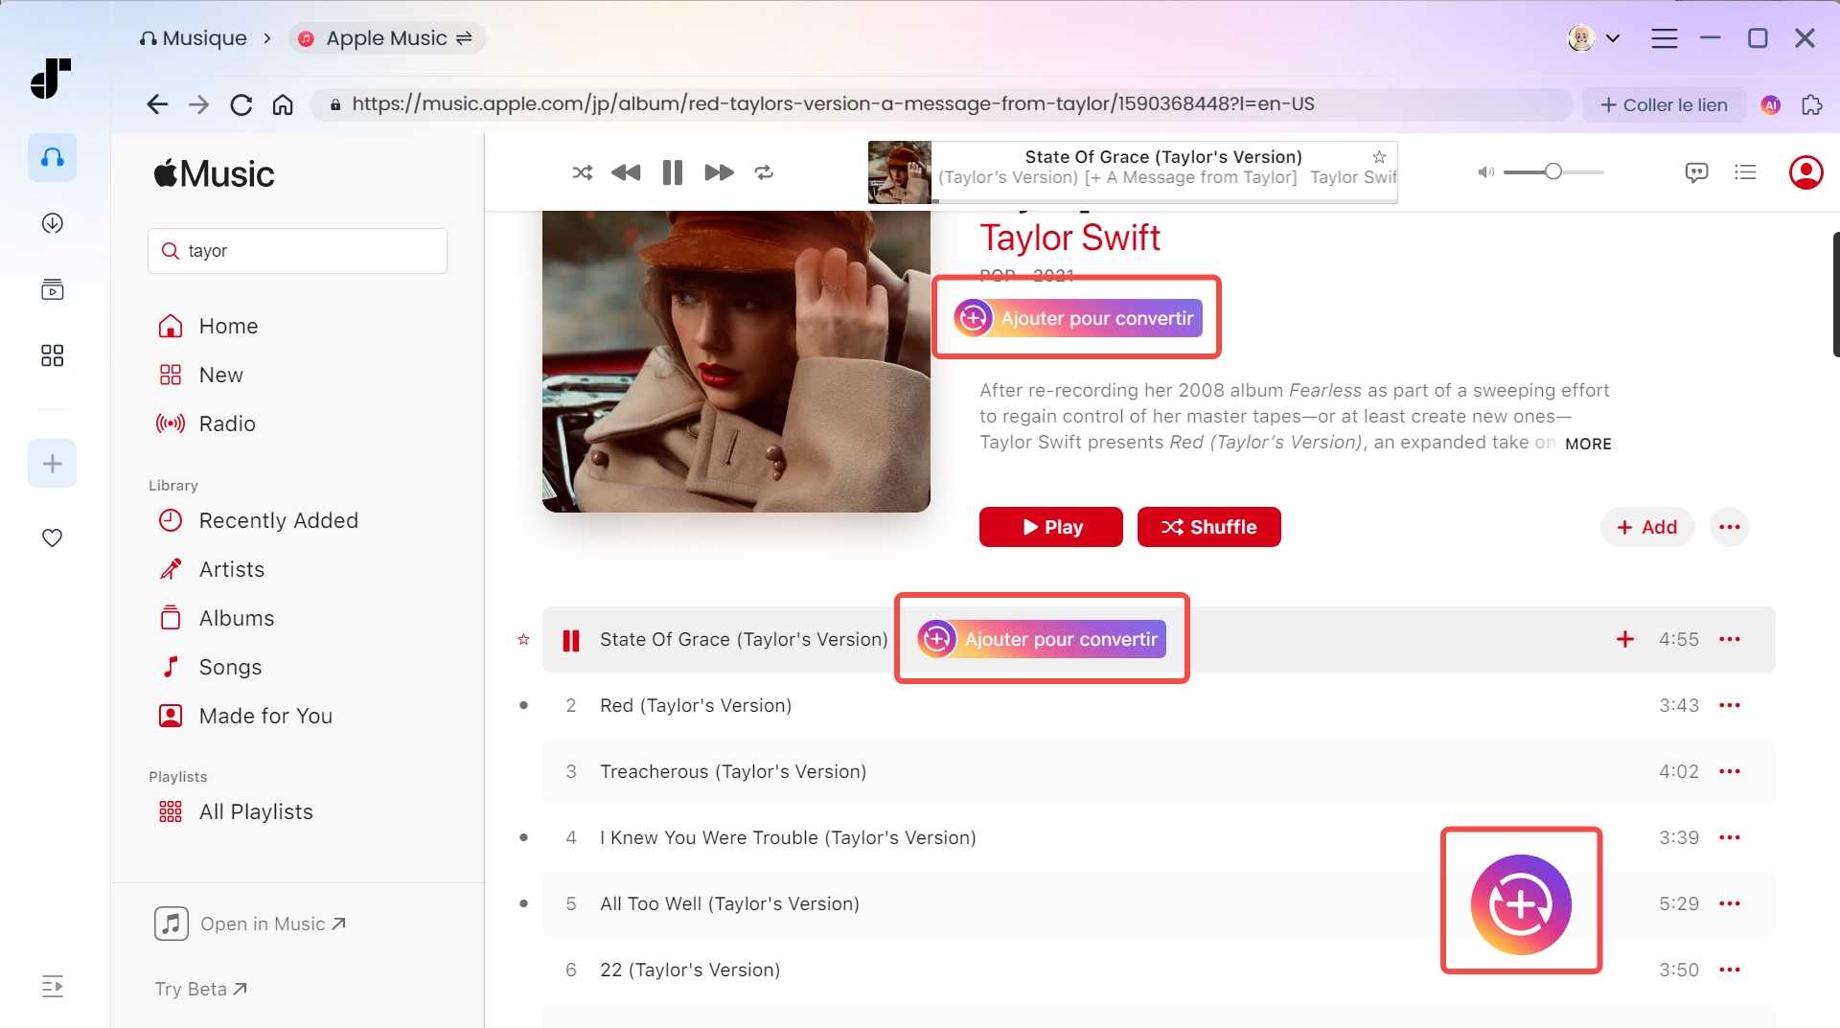The image size is (1840, 1028).
Task: Show lyrics with the speech bubble icon
Action: pyautogui.click(x=1695, y=172)
